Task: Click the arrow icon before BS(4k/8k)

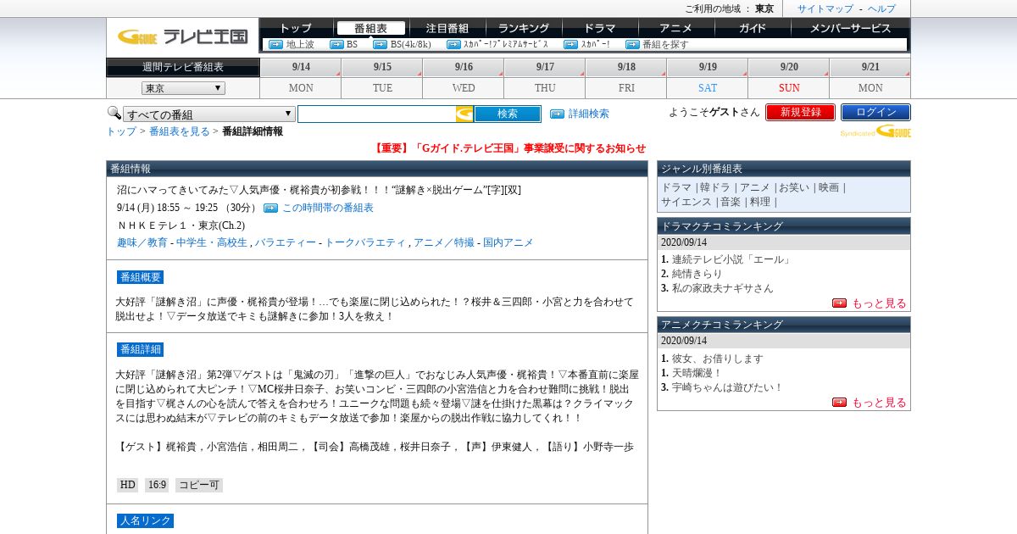Action: 381,44
